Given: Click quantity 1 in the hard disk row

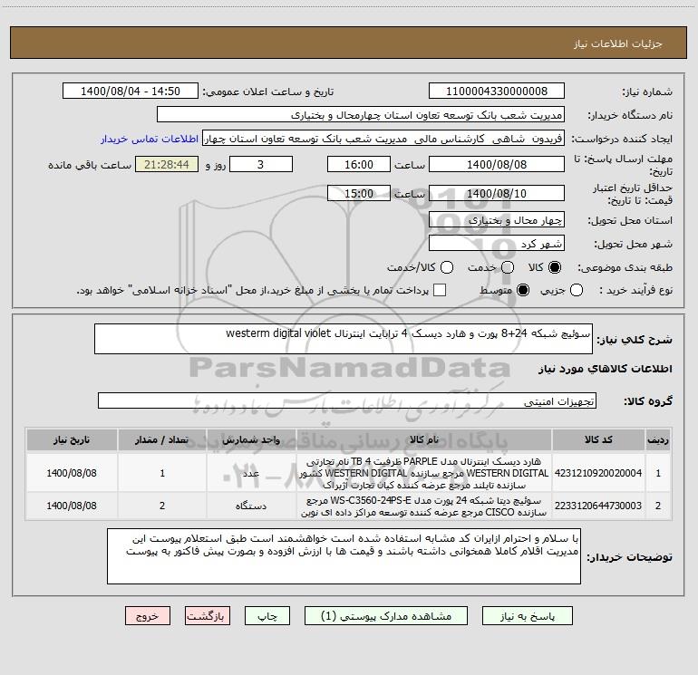Looking at the screenshot, I should pos(162,473).
